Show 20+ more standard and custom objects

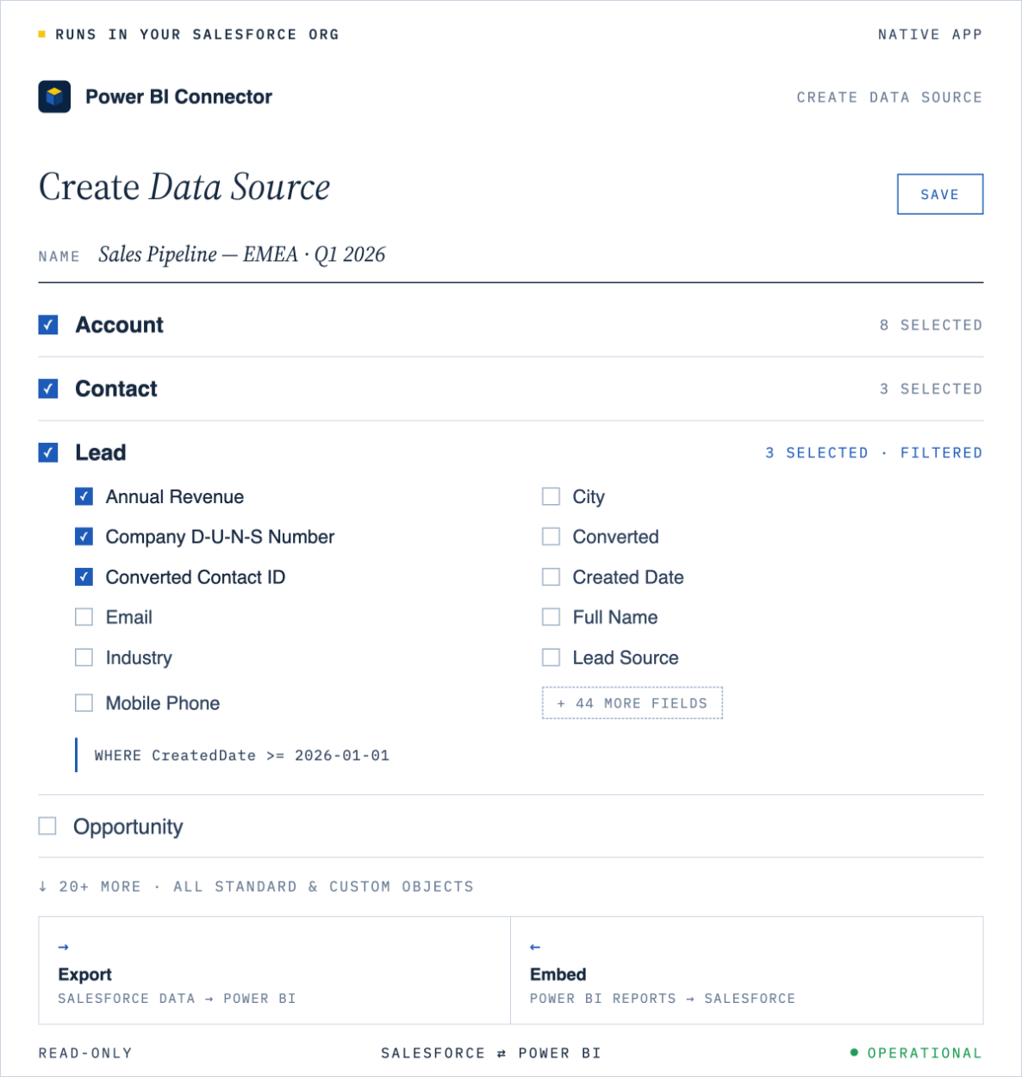pyautogui.click(x=256, y=886)
